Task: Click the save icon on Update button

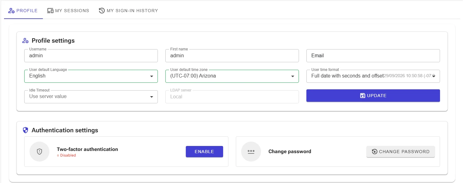Action: (x=362, y=96)
